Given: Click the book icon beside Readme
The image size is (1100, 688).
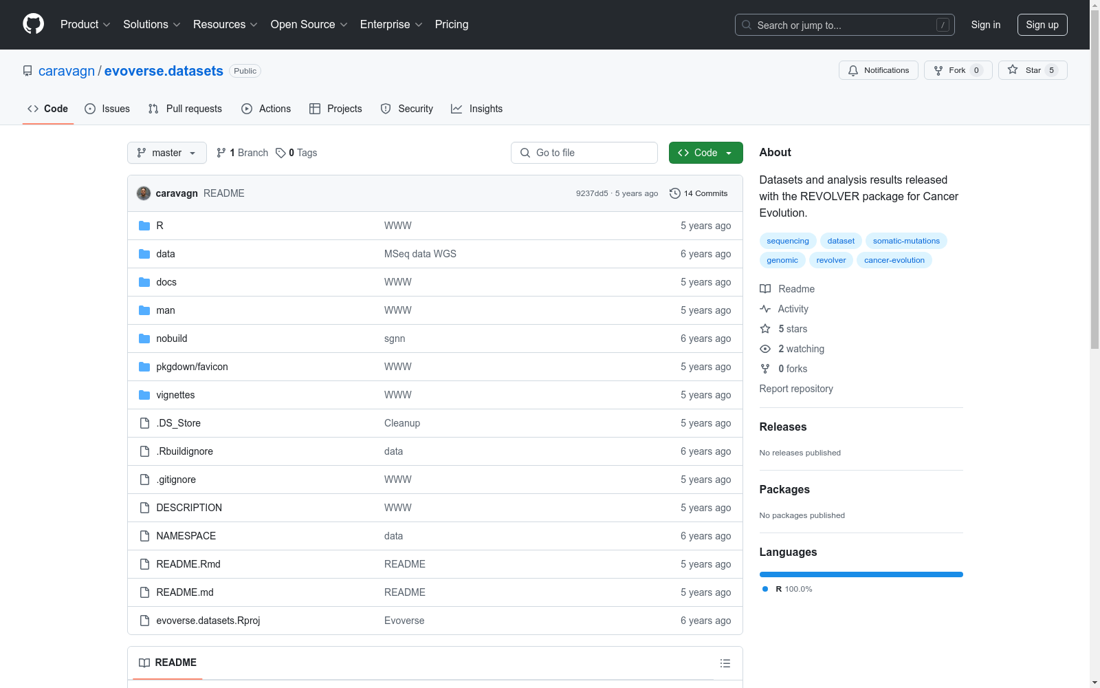Looking at the screenshot, I should click(x=765, y=289).
